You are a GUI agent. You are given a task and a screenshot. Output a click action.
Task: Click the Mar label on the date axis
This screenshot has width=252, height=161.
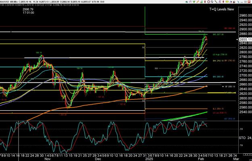235,159
